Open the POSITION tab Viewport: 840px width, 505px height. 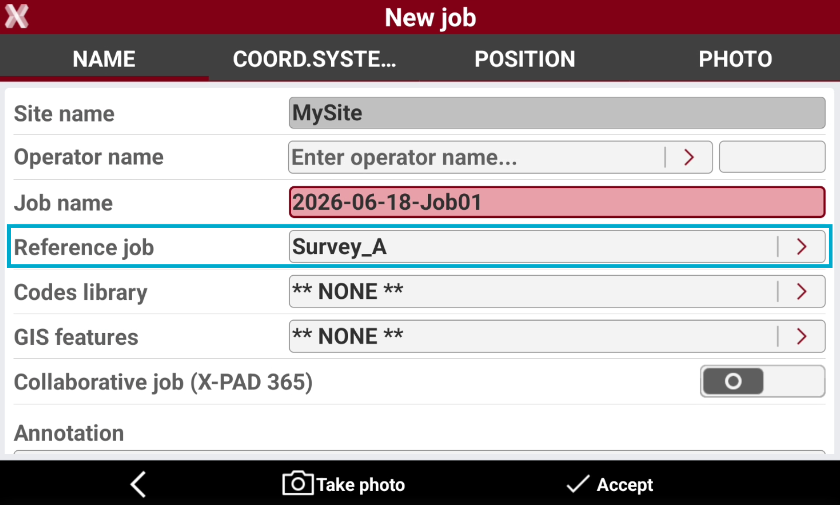tap(525, 59)
